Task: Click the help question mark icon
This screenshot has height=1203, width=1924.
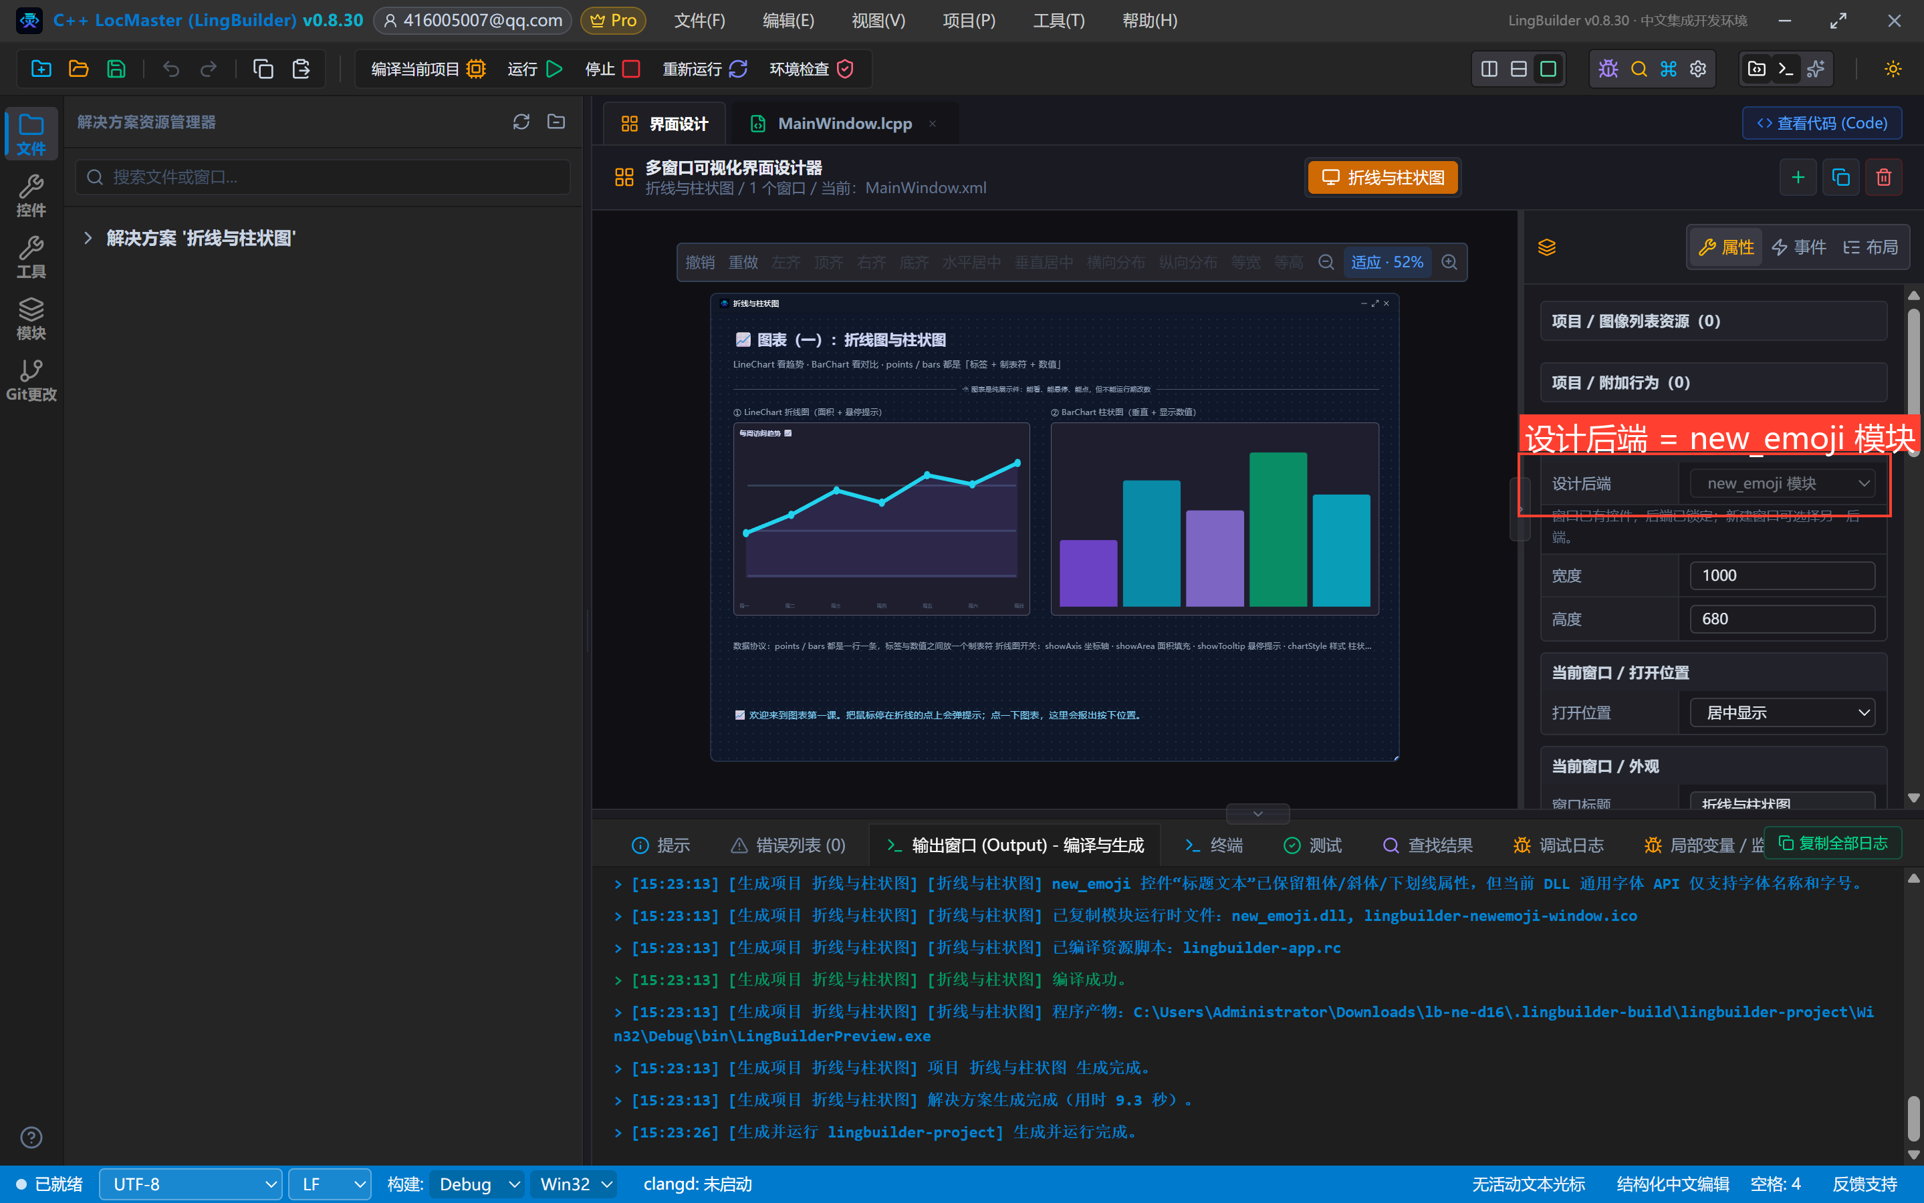Action: (31, 1138)
